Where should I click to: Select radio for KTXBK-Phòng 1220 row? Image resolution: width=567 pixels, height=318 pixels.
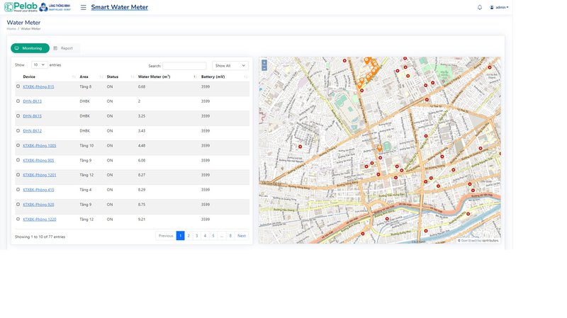point(18,219)
